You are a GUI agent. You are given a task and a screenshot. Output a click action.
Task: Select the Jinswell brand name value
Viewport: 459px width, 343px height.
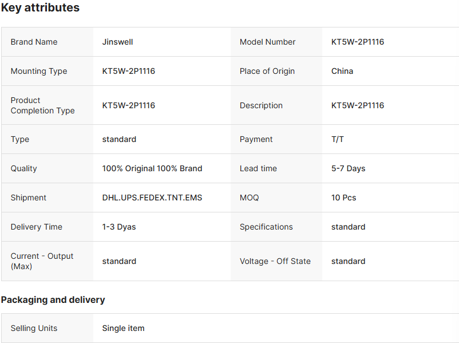pyautogui.click(x=117, y=42)
